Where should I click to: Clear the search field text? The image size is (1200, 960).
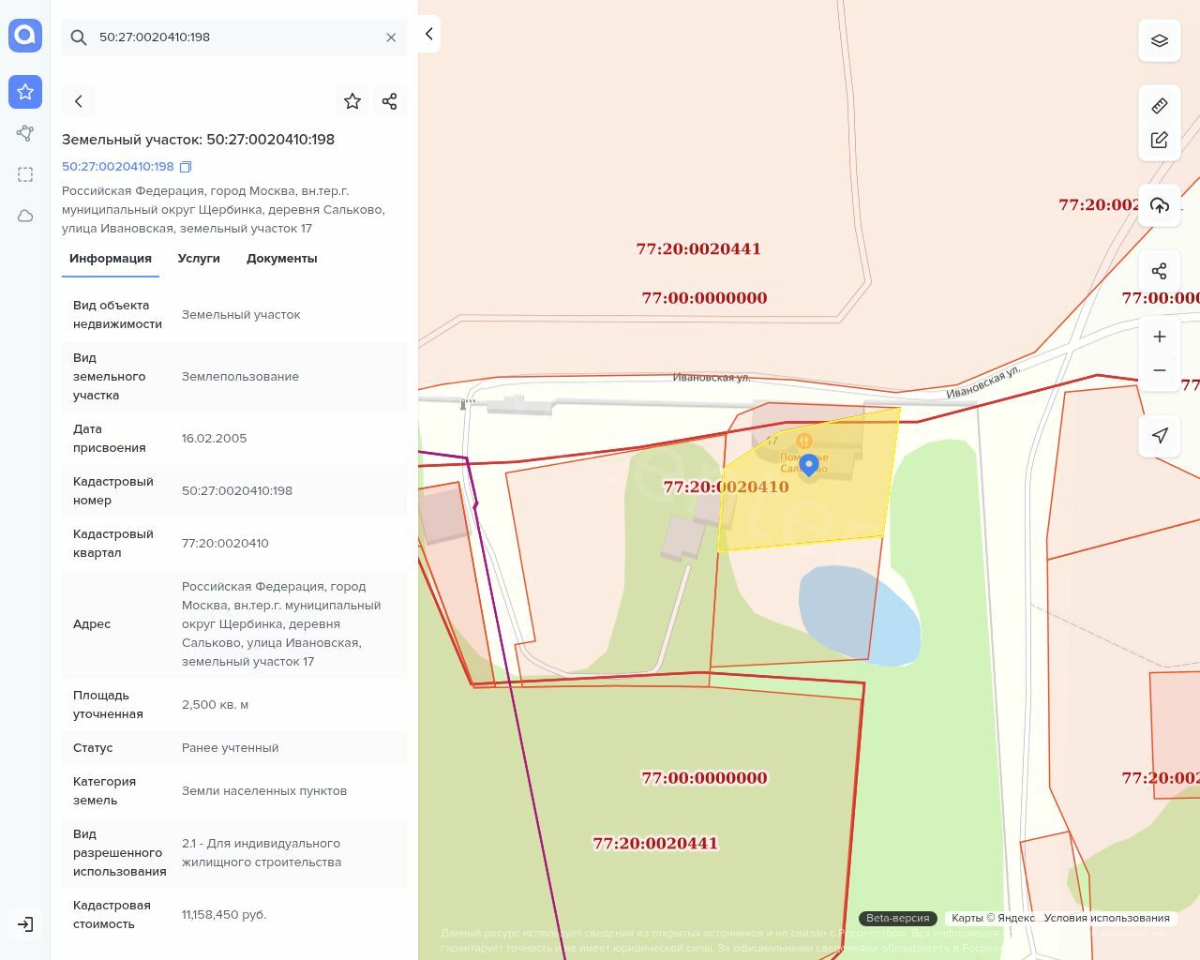[x=391, y=37]
